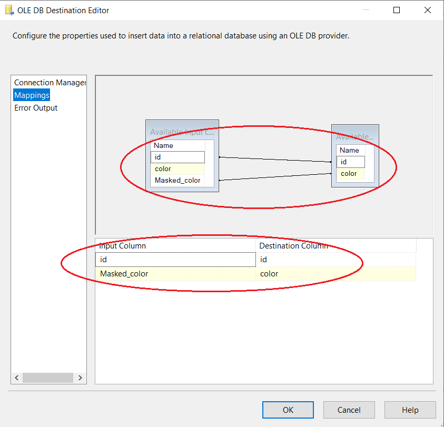Open the Connection Manager page

[50, 83]
